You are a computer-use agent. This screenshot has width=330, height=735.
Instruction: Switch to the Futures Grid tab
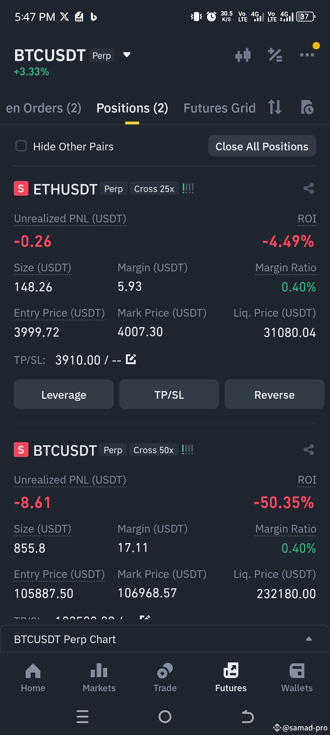coord(219,108)
